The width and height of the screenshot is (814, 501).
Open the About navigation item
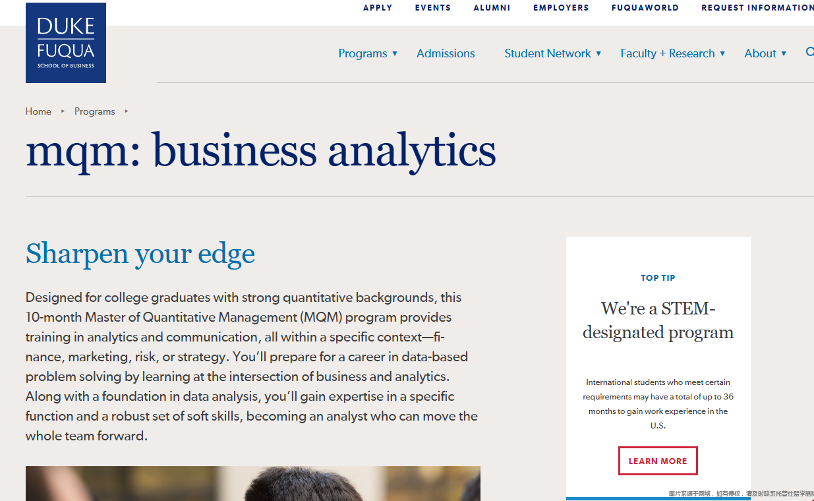coord(760,53)
